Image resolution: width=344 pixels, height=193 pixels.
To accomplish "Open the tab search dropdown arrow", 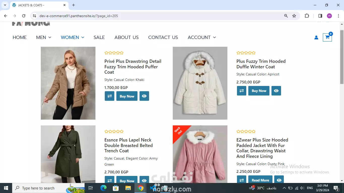I will (5, 5).
